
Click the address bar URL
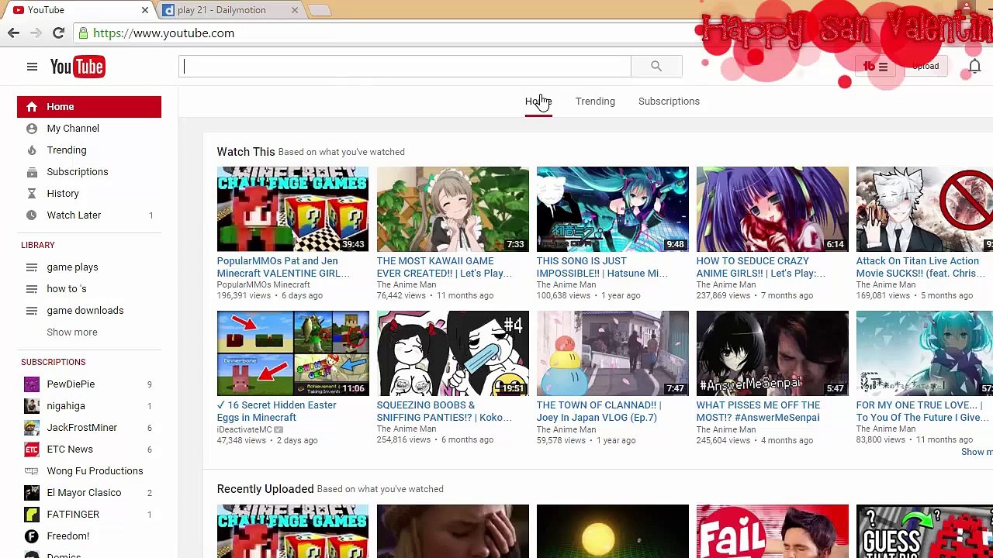(x=164, y=33)
